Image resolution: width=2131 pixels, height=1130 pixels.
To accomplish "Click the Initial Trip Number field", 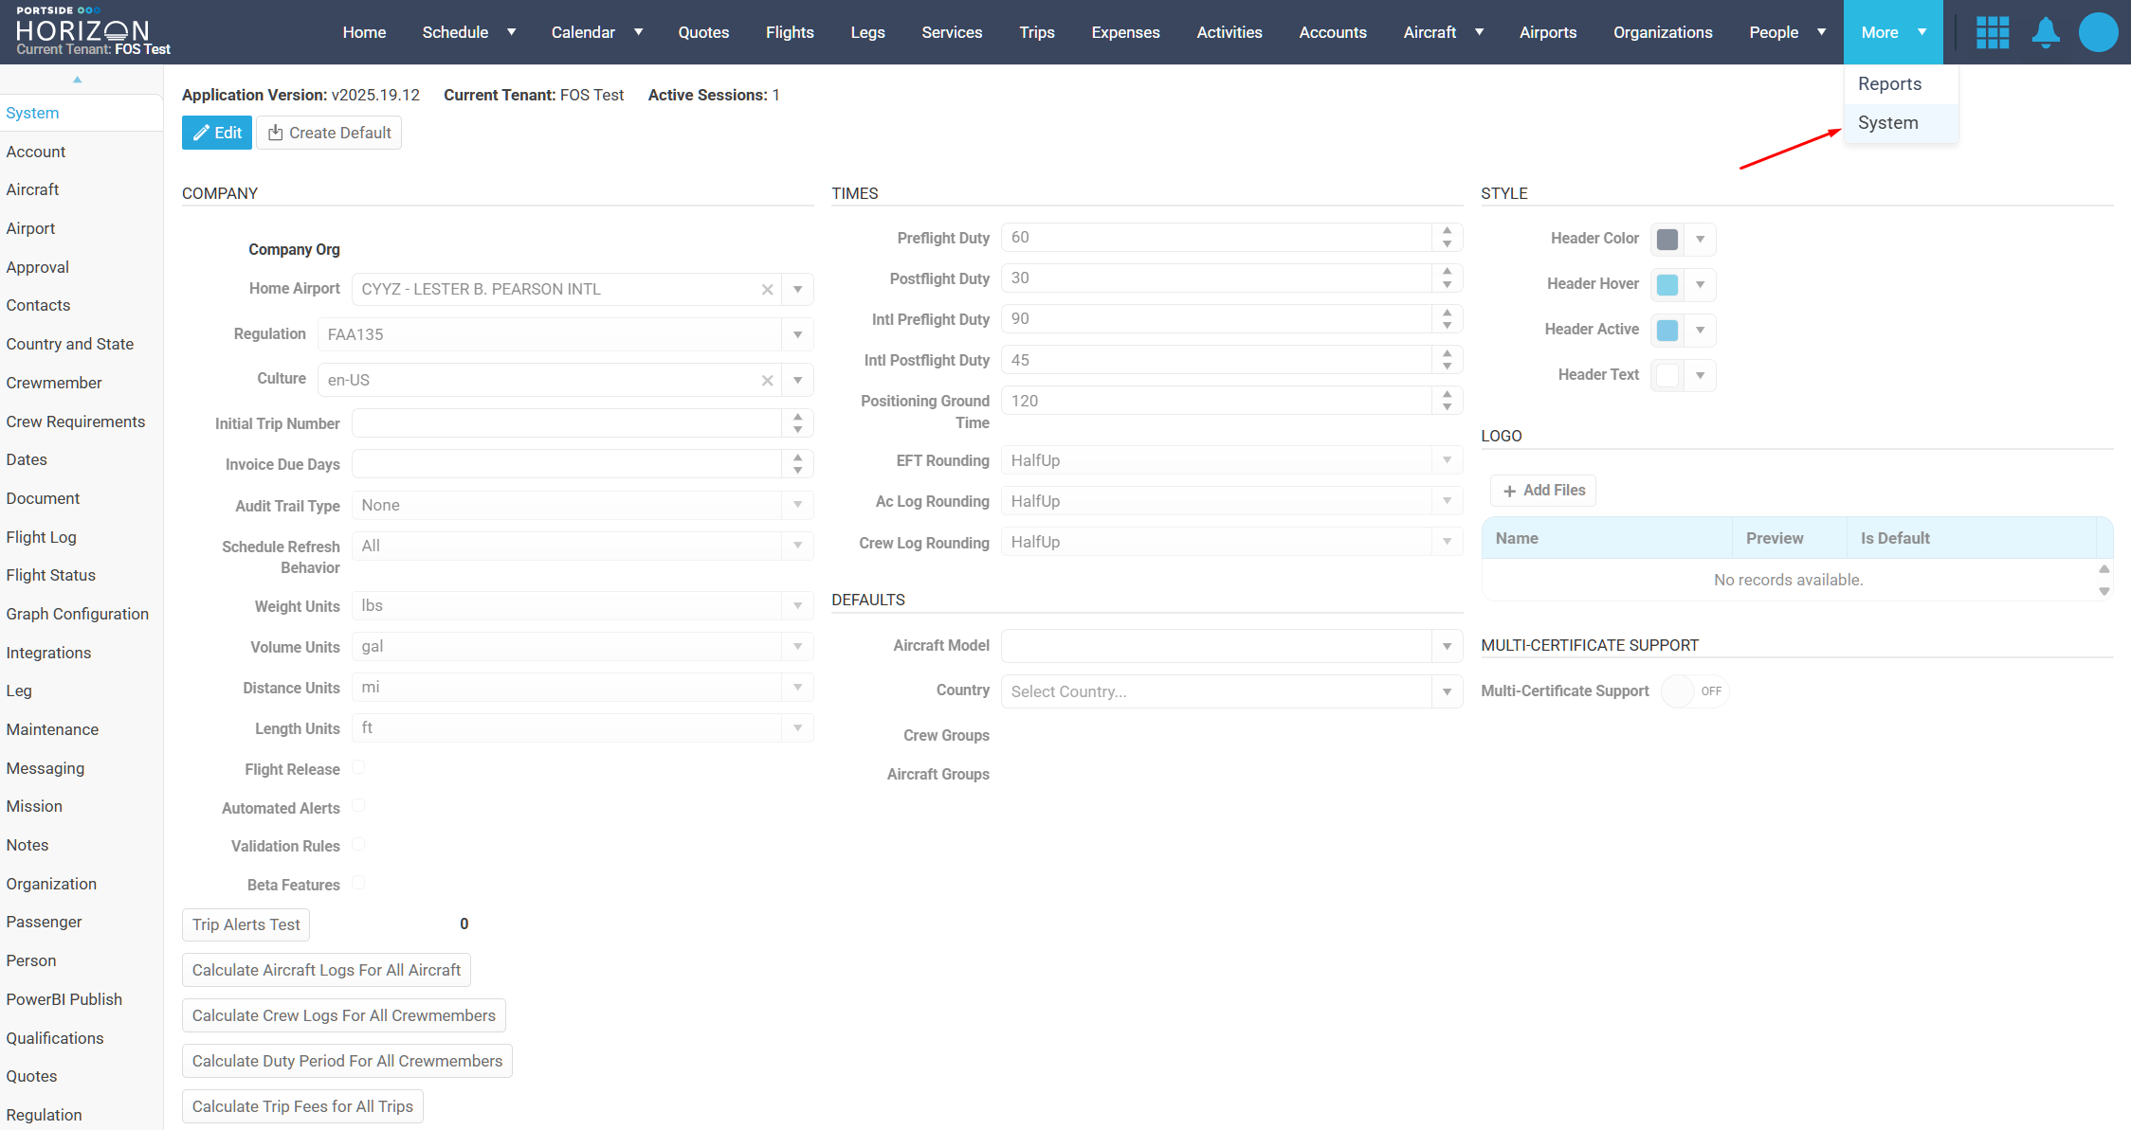I will pyautogui.click(x=566, y=423).
